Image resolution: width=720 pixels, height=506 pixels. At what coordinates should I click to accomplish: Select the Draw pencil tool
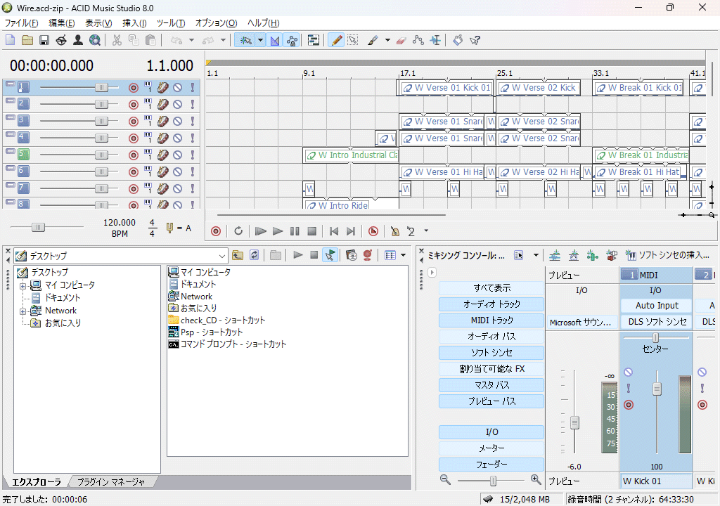pyautogui.click(x=337, y=40)
